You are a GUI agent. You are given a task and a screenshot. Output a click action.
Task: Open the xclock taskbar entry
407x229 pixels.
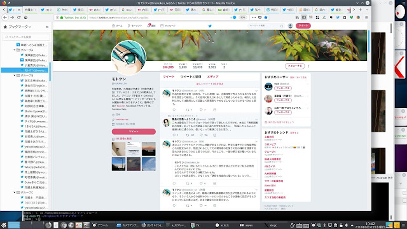coord(223,225)
